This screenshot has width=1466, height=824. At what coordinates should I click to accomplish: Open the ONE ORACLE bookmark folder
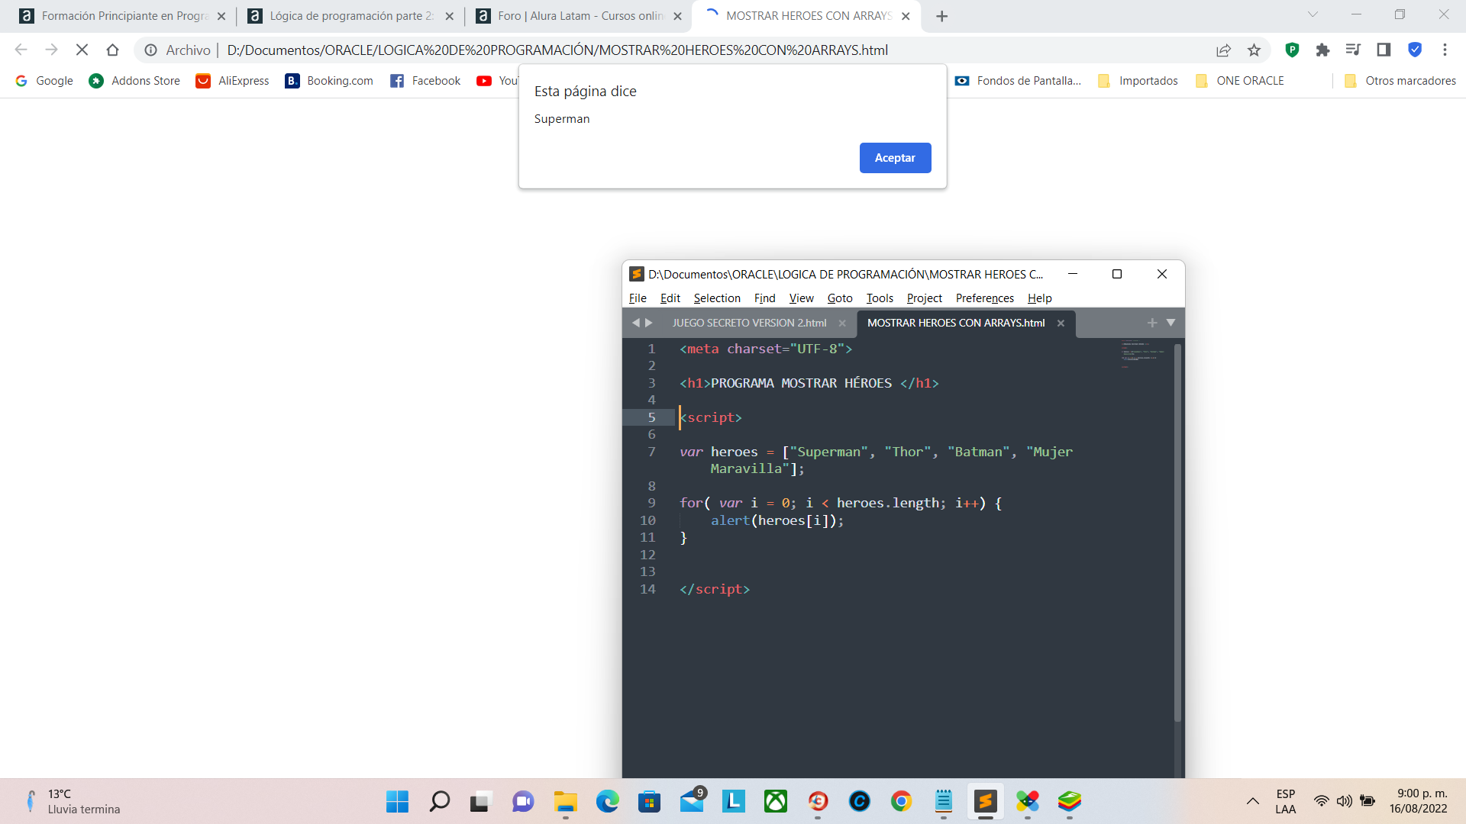click(1240, 81)
